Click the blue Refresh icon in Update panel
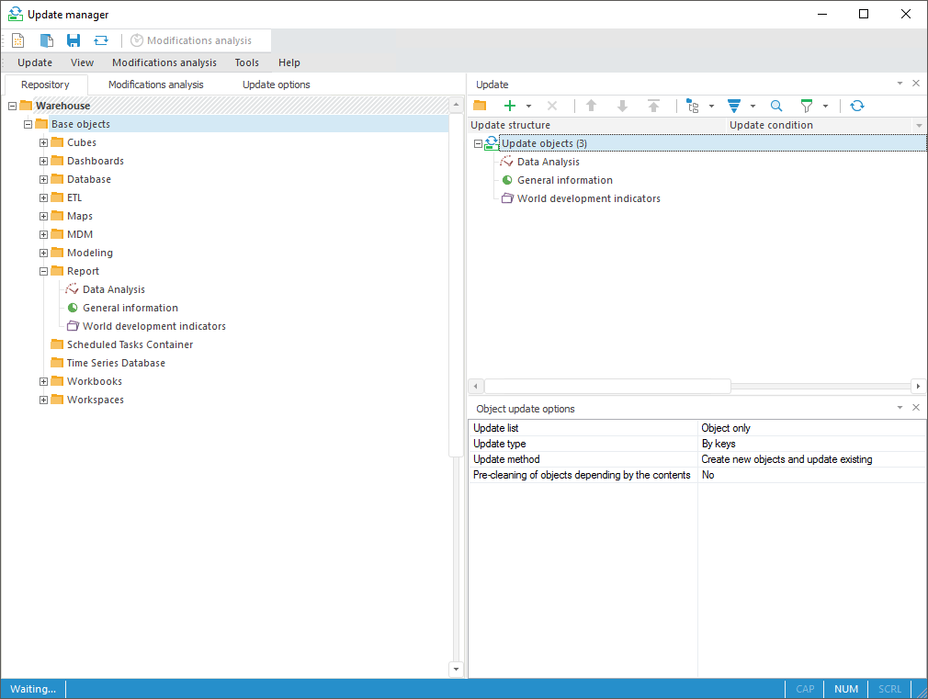The width and height of the screenshot is (928, 699). click(857, 106)
